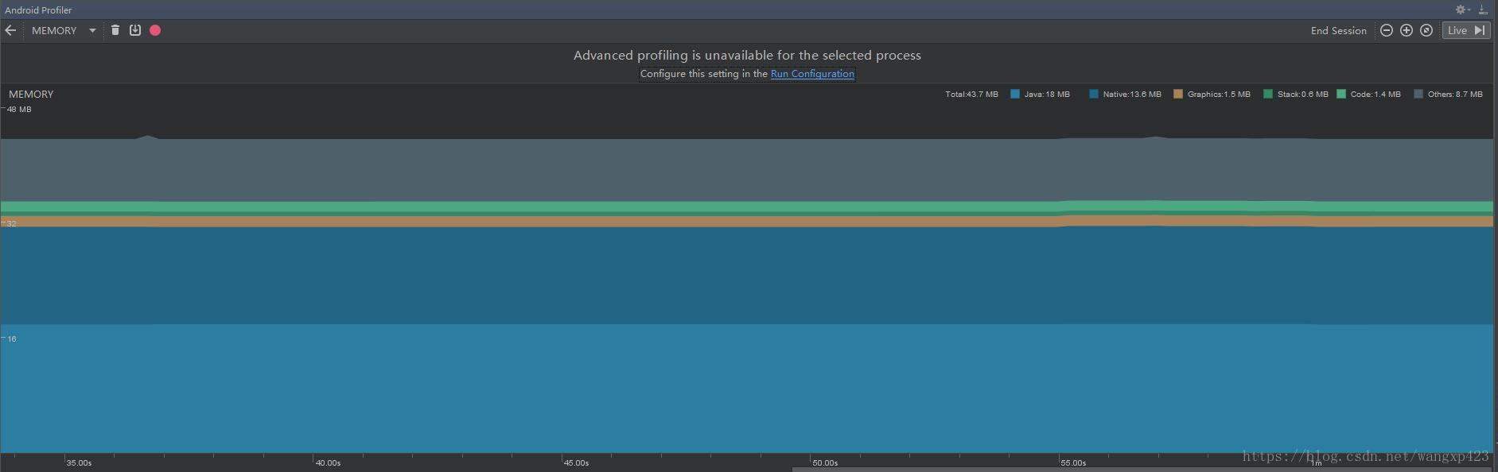The width and height of the screenshot is (1498, 472).
Task: Click the horizontal timeline scrollbar thumb
Action: [1142, 470]
